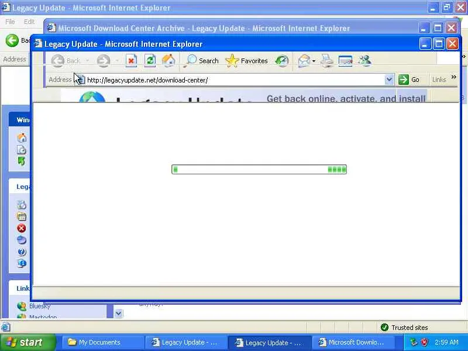The height and width of the screenshot is (351, 468).
Task: Click the status bar page icon at left
Action: 6,328
